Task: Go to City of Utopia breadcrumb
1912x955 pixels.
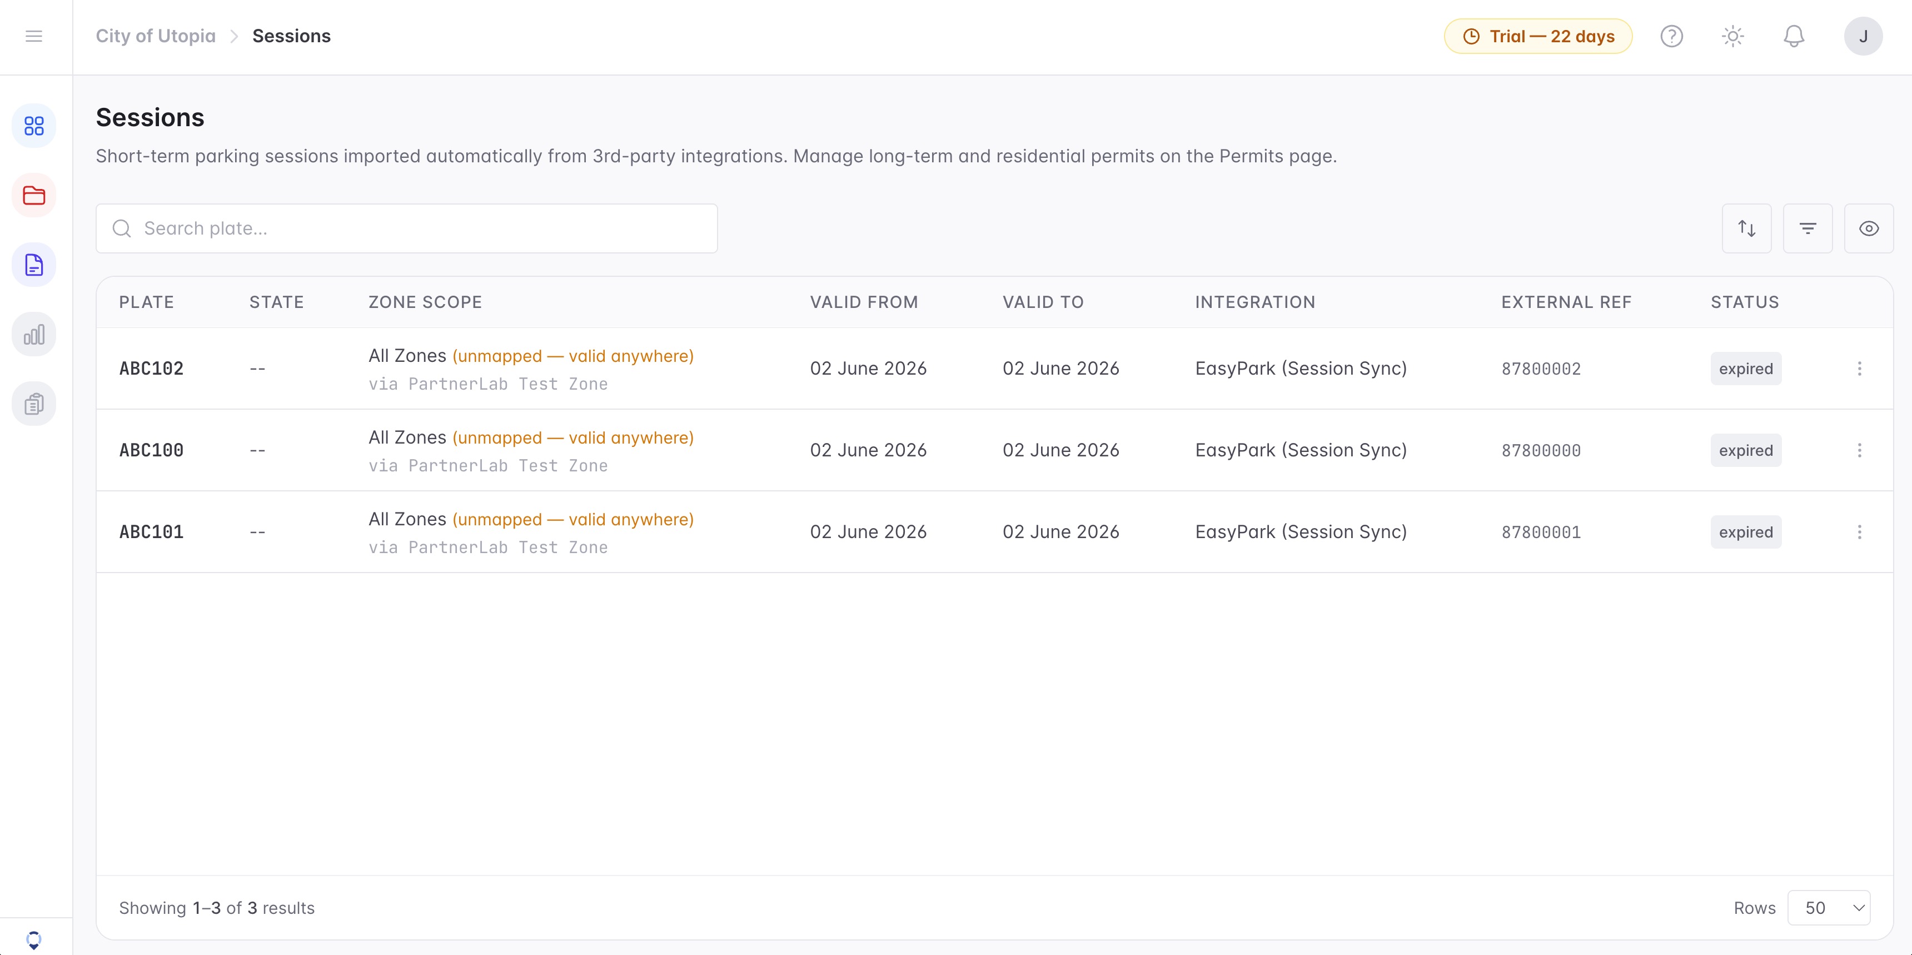Action: point(156,36)
